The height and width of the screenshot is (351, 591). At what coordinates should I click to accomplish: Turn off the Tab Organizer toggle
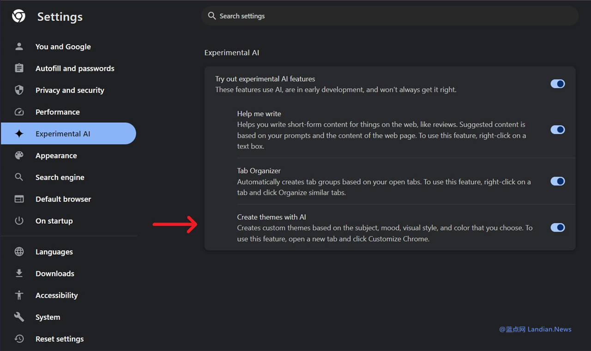pyautogui.click(x=558, y=181)
